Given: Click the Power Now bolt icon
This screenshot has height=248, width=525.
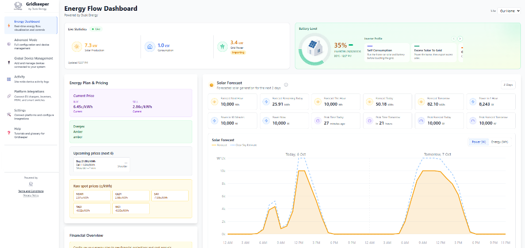Looking at the screenshot, I should (266, 121).
